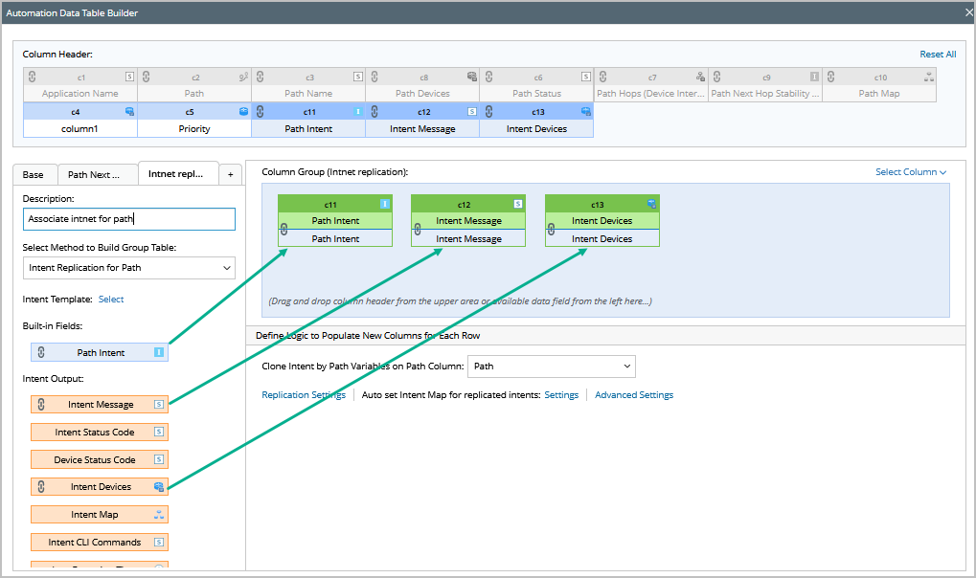Click the link icon on column c3 header
976x578 pixels.
pyautogui.click(x=261, y=77)
